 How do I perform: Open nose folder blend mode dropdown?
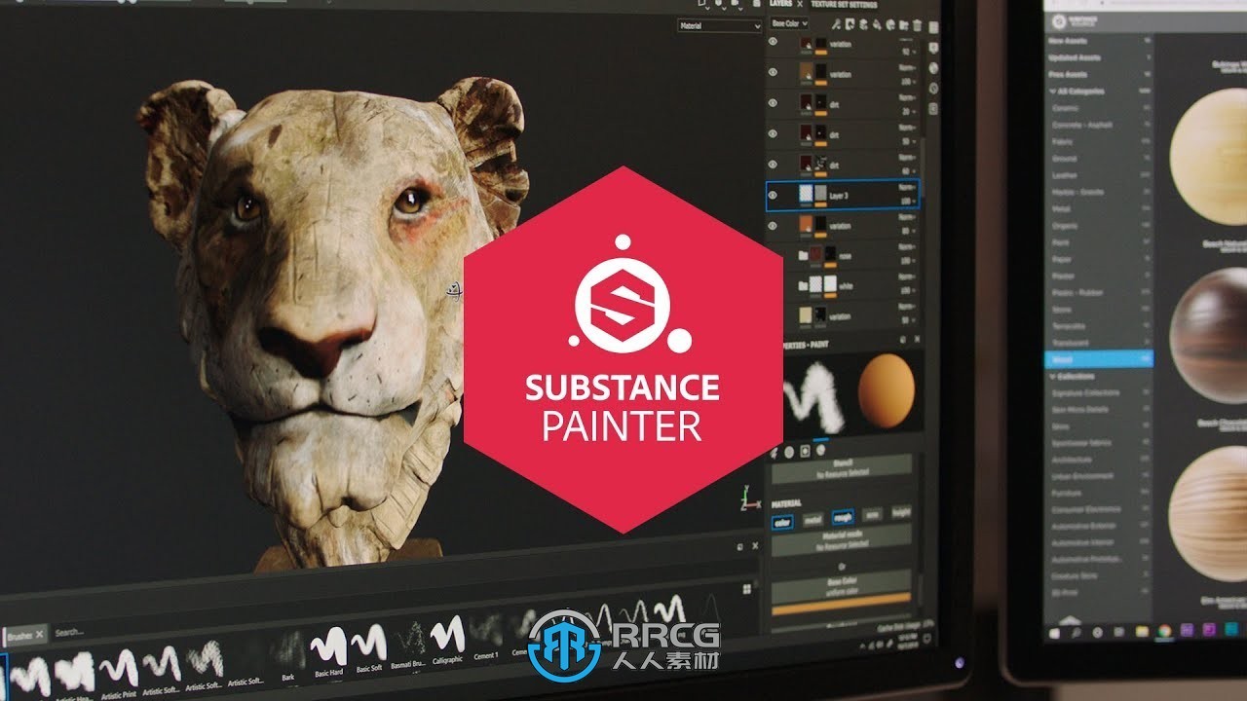click(x=906, y=246)
